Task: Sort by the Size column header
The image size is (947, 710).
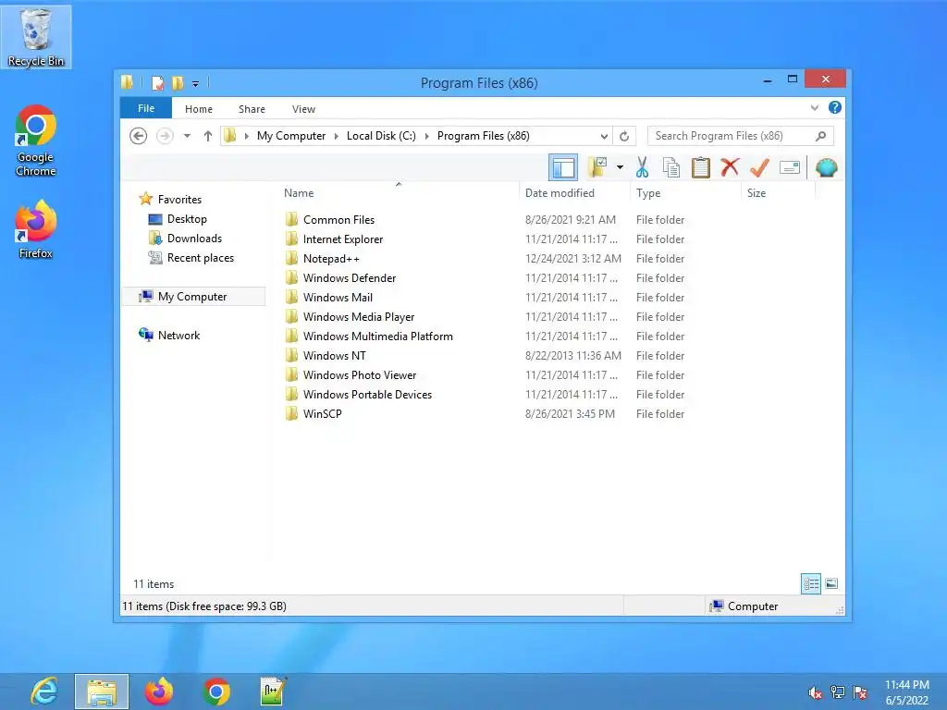Action: [778, 193]
